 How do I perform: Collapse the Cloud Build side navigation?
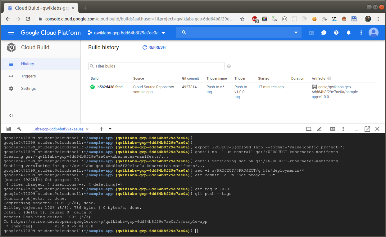11,116
